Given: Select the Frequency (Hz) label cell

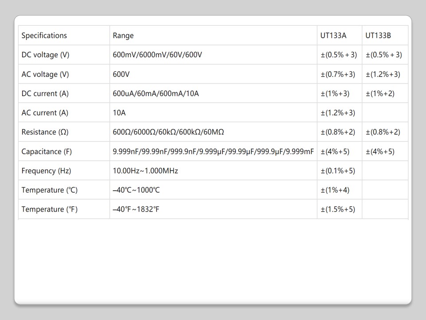Looking at the screenshot, I should click(46, 171).
